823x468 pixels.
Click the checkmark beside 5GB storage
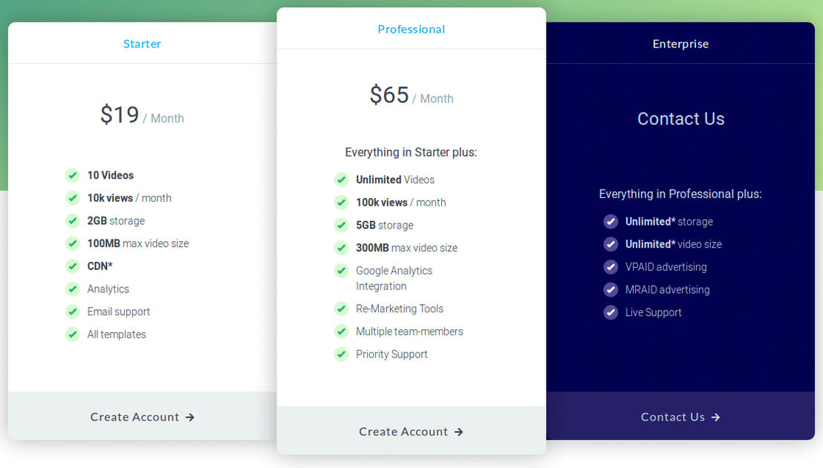pos(341,225)
